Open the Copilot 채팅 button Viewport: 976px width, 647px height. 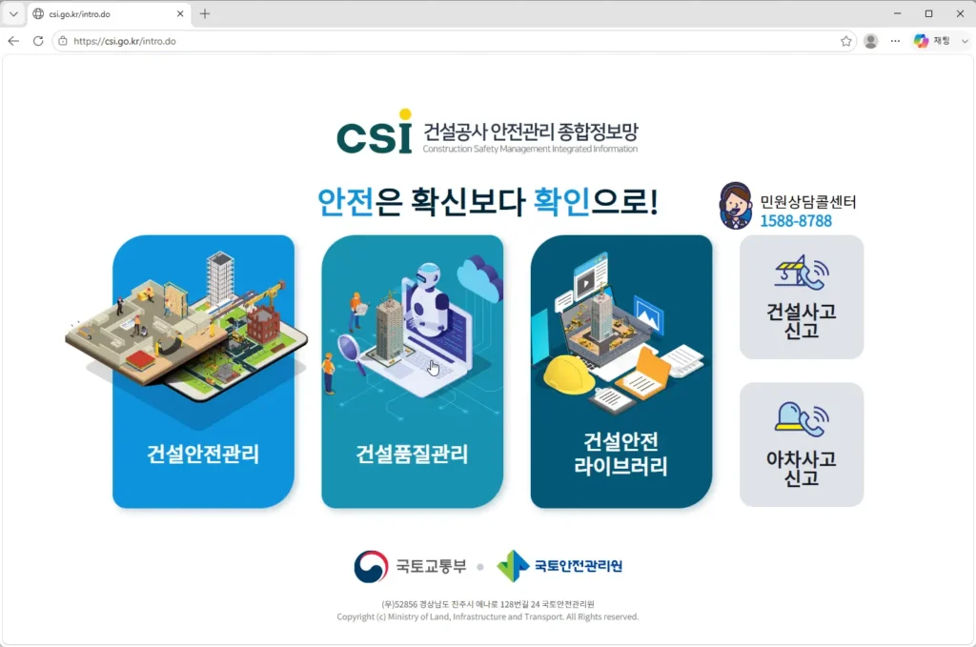932,41
